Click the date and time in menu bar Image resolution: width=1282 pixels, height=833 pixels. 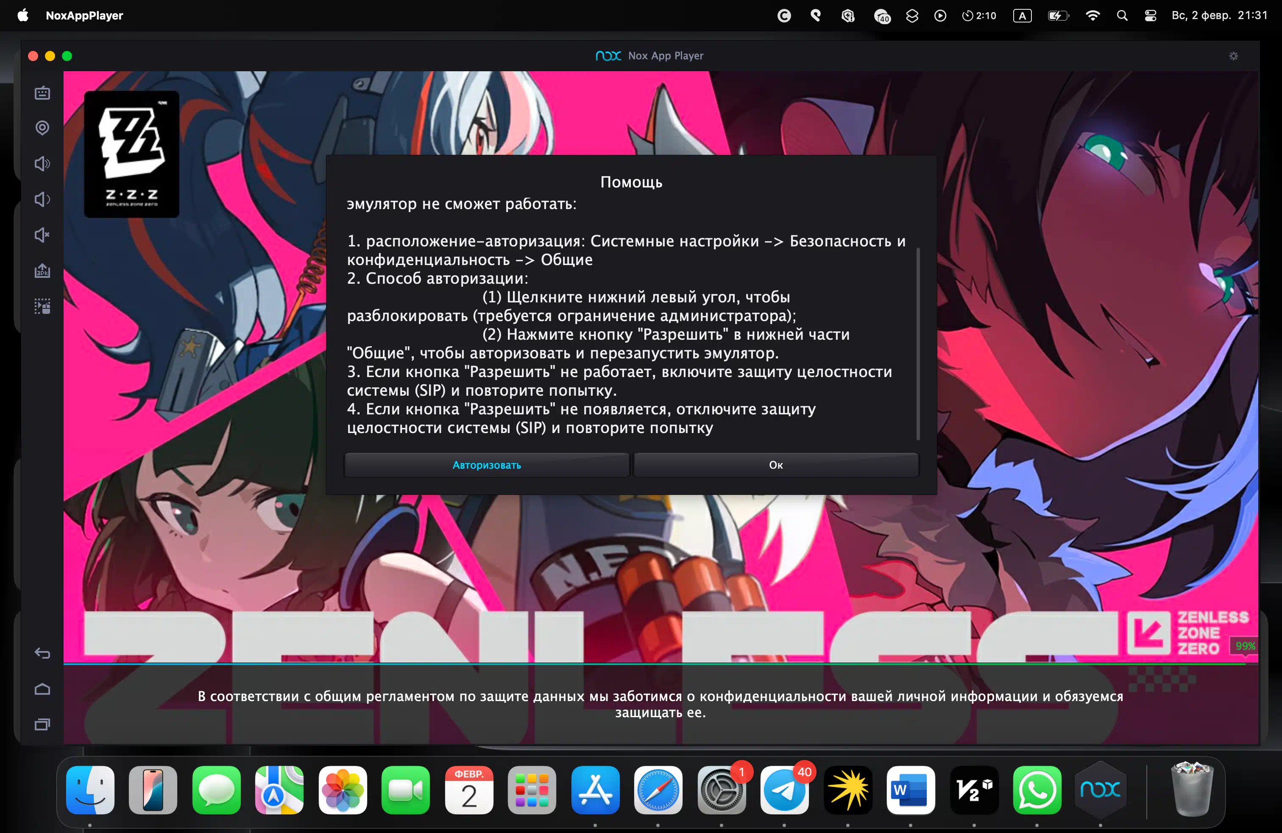(x=1220, y=16)
